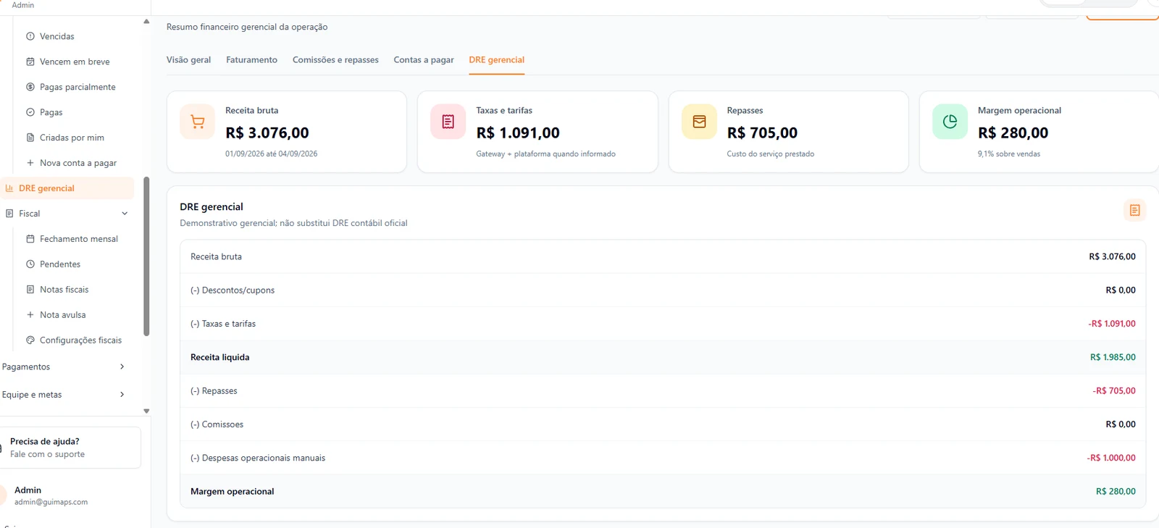This screenshot has width=1159, height=528.
Task: Click the (-) Descontos/cupons row label
Action: [233, 290]
